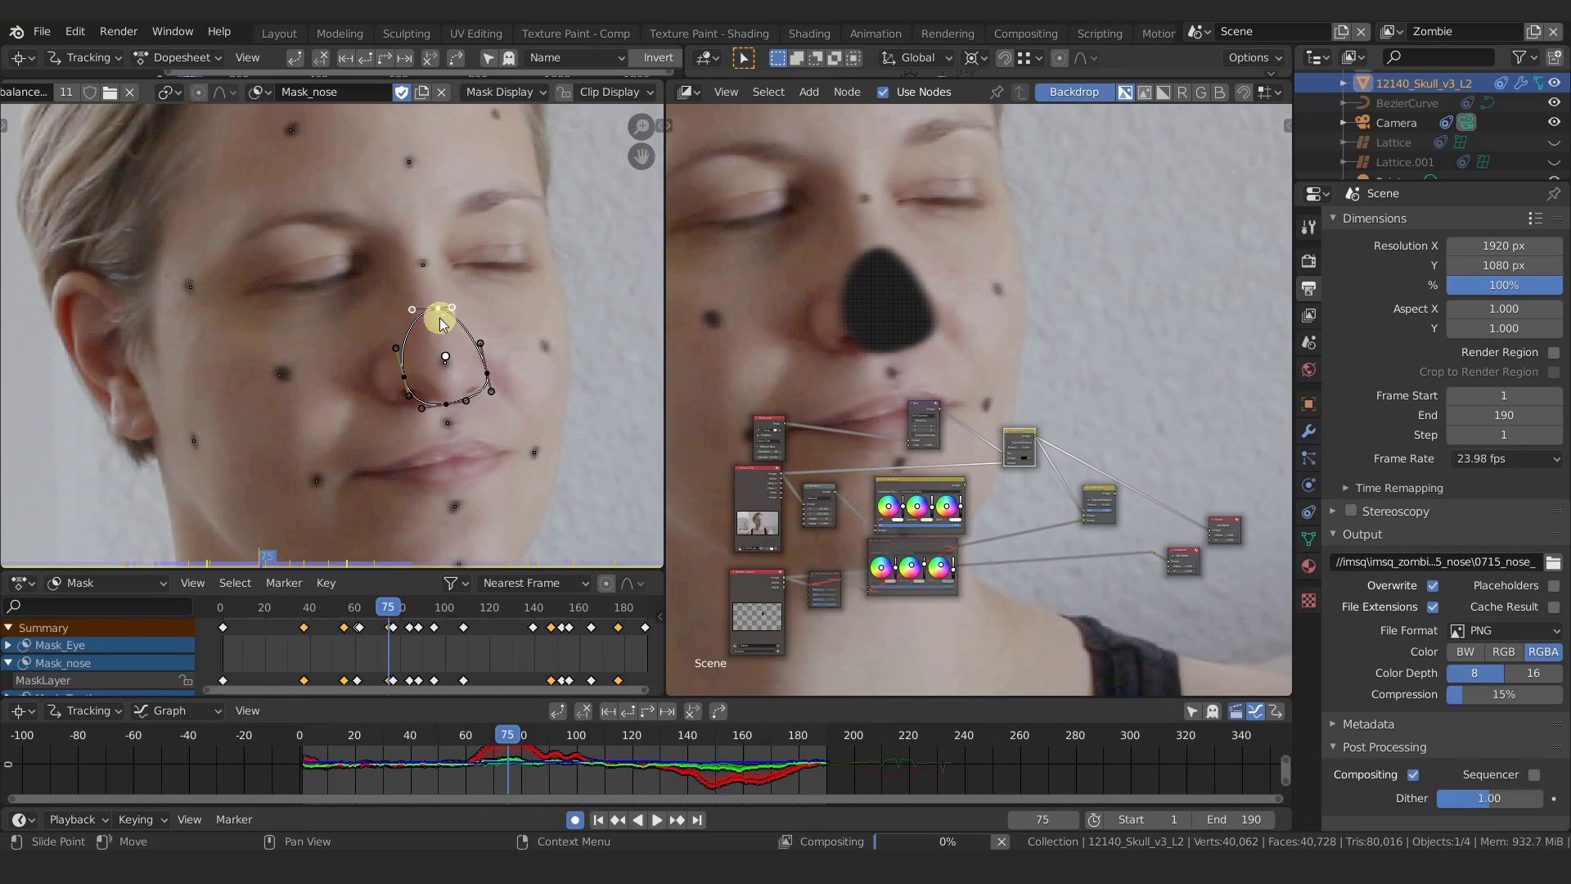Toggle the Backdrop button
The image size is (1571, 884).
point(1074,92)
